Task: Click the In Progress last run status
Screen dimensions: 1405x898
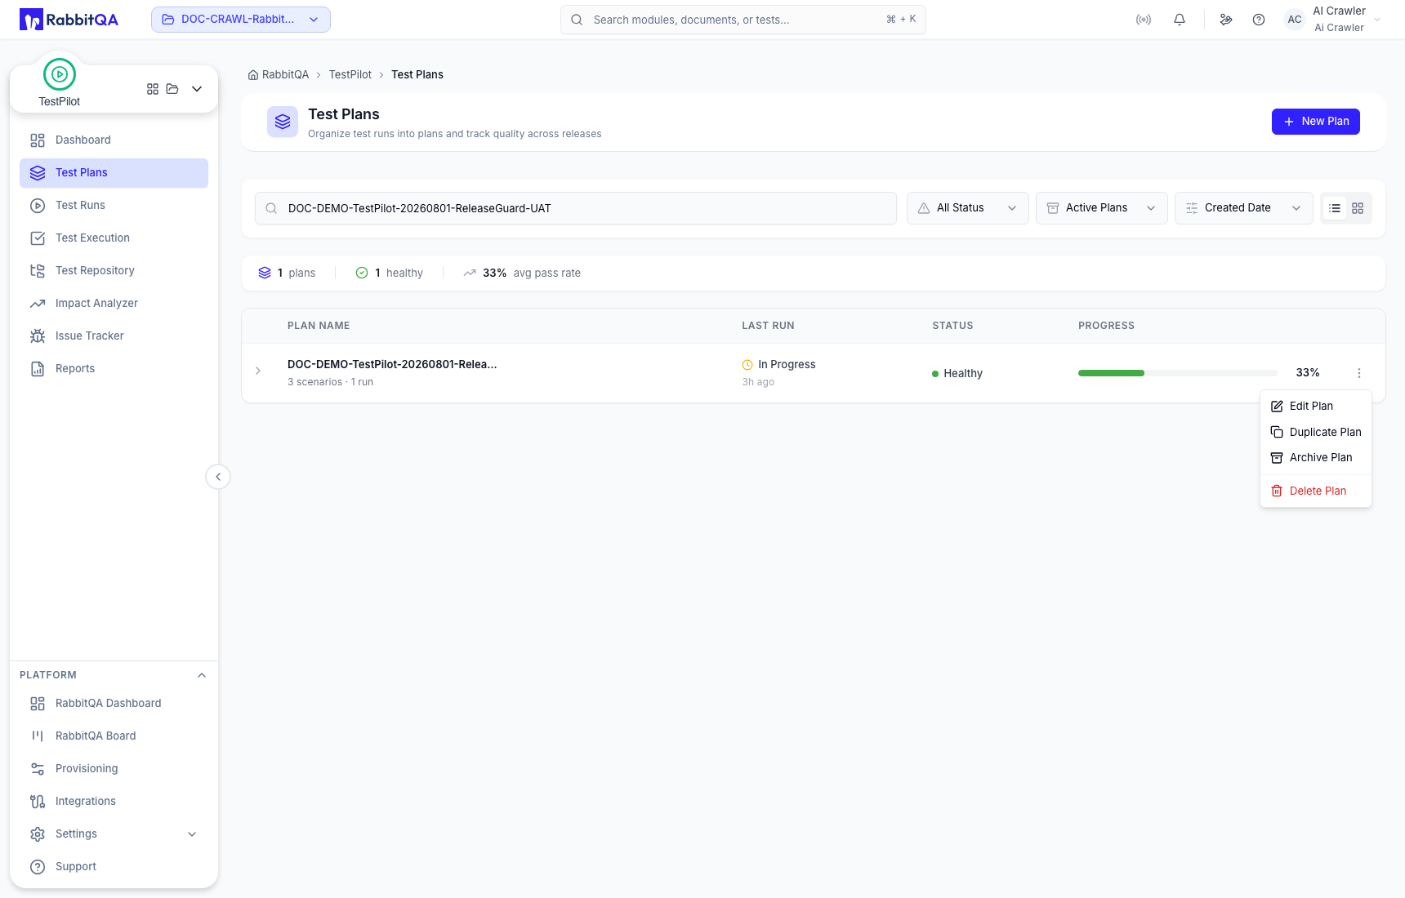Action: pyautogui.click(x=778, y=364)
